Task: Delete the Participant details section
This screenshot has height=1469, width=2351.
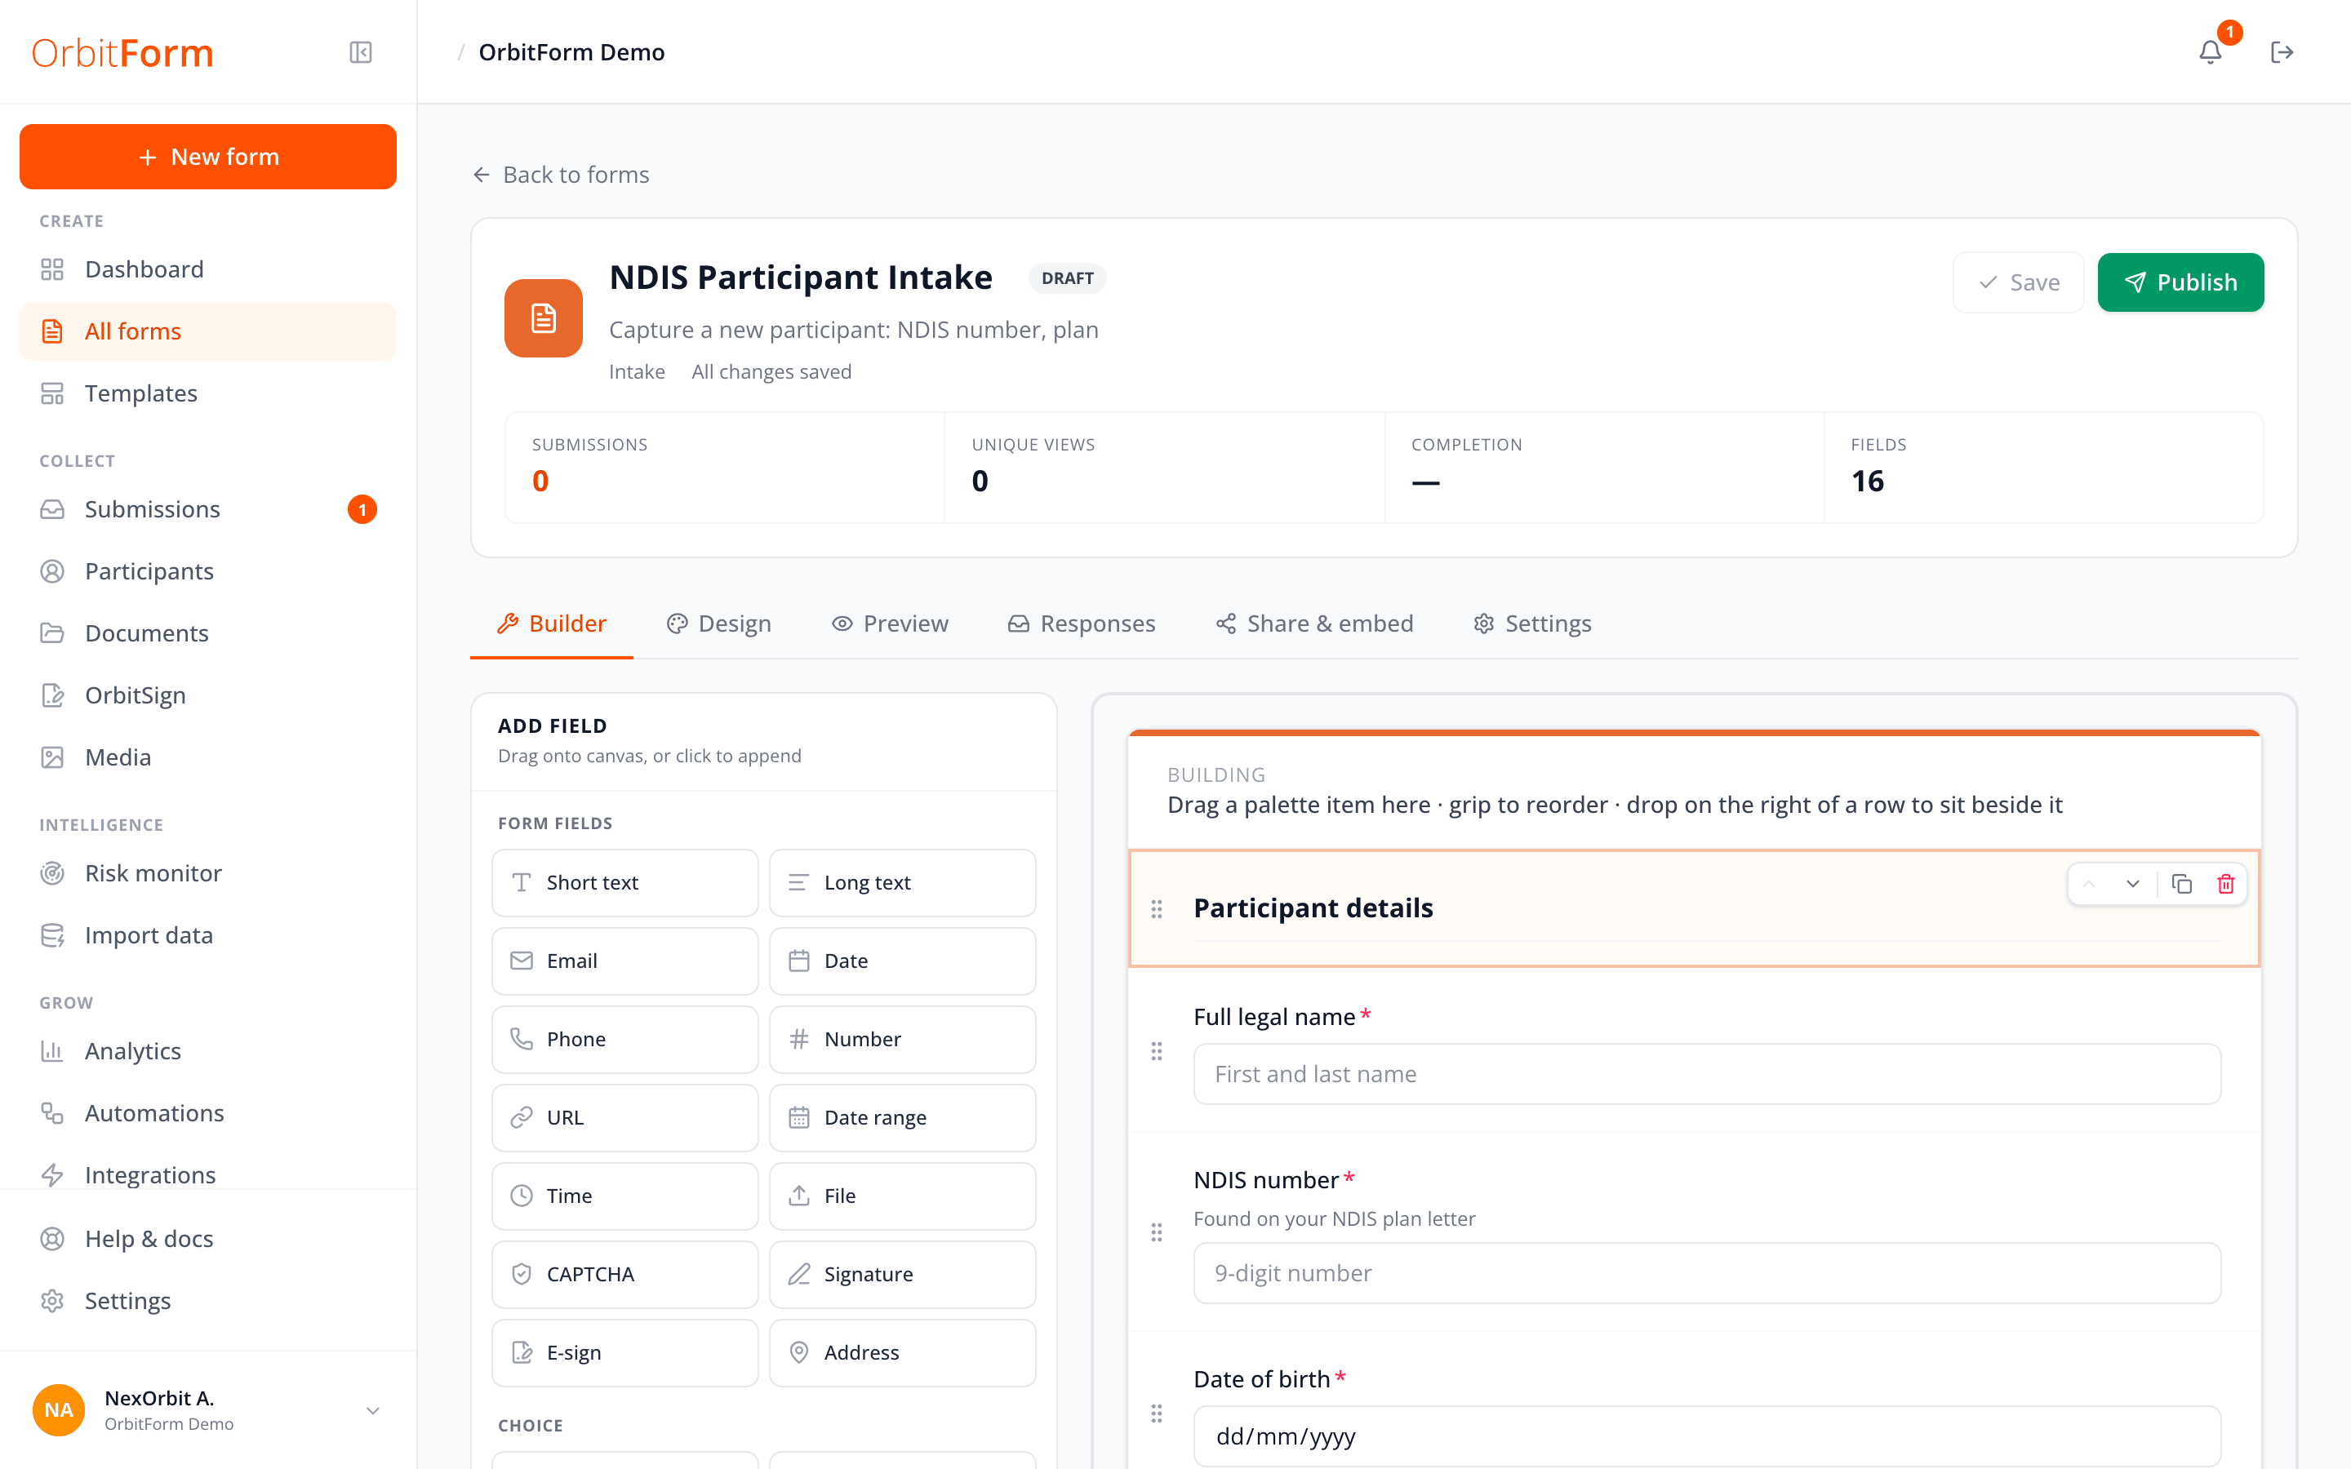Action: (x=2225, y=884)
